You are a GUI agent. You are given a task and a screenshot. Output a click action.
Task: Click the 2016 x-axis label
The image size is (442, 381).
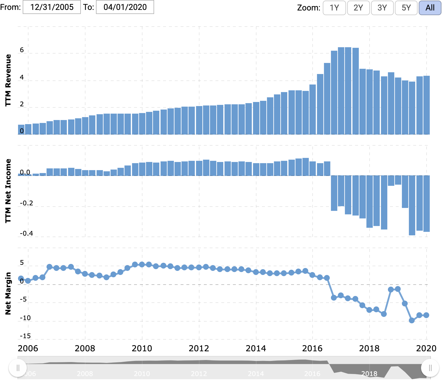[x=312, y=348]
